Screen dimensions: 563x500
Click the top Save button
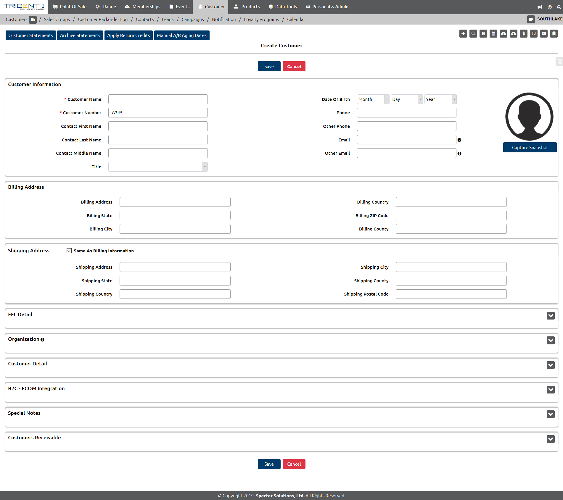click(x=269, y=67)
